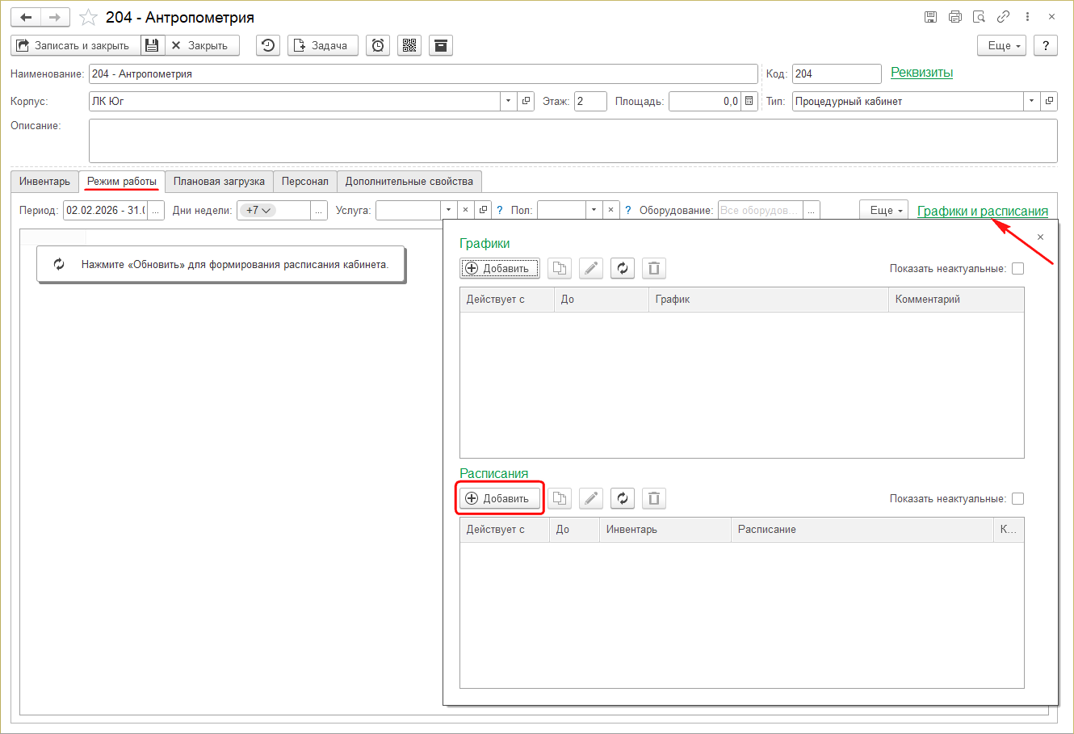This screenshot has width=1074, height=734.
Task: Create a task with the Задача button
Action: pos(322,45)
